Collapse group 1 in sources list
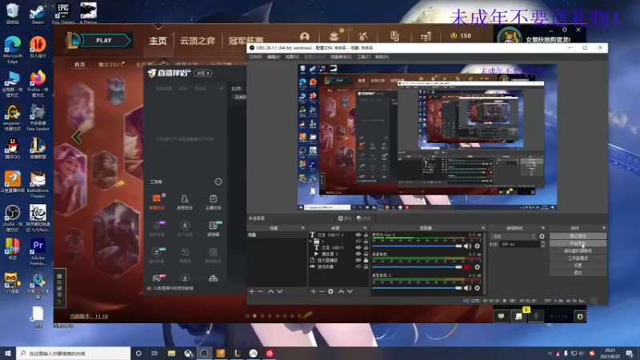This screenshot has width=640, height=360. point(310,242)
